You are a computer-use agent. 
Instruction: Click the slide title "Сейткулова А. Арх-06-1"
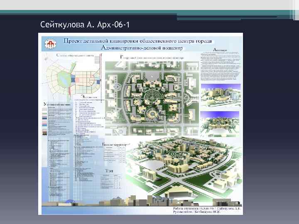[85, 25]
